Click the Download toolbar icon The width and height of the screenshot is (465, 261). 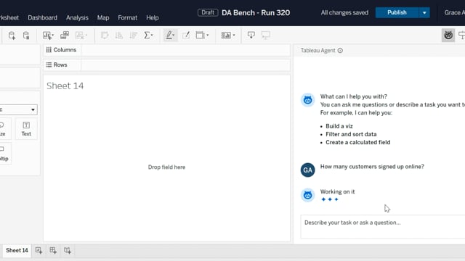pos(251,36)
